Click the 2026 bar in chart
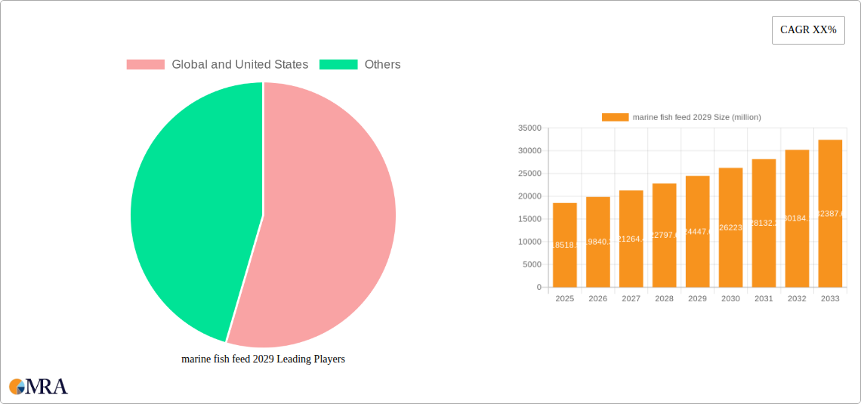 click(x=597, y=242)
